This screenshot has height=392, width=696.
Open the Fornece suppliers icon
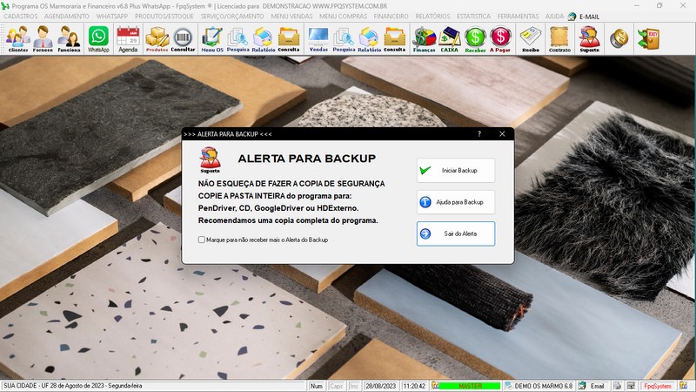click(43, 38)
